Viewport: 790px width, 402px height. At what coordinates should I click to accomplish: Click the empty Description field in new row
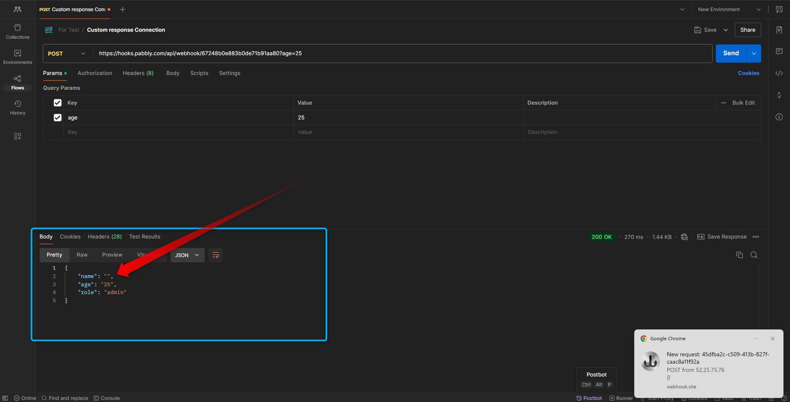[642, 132]
